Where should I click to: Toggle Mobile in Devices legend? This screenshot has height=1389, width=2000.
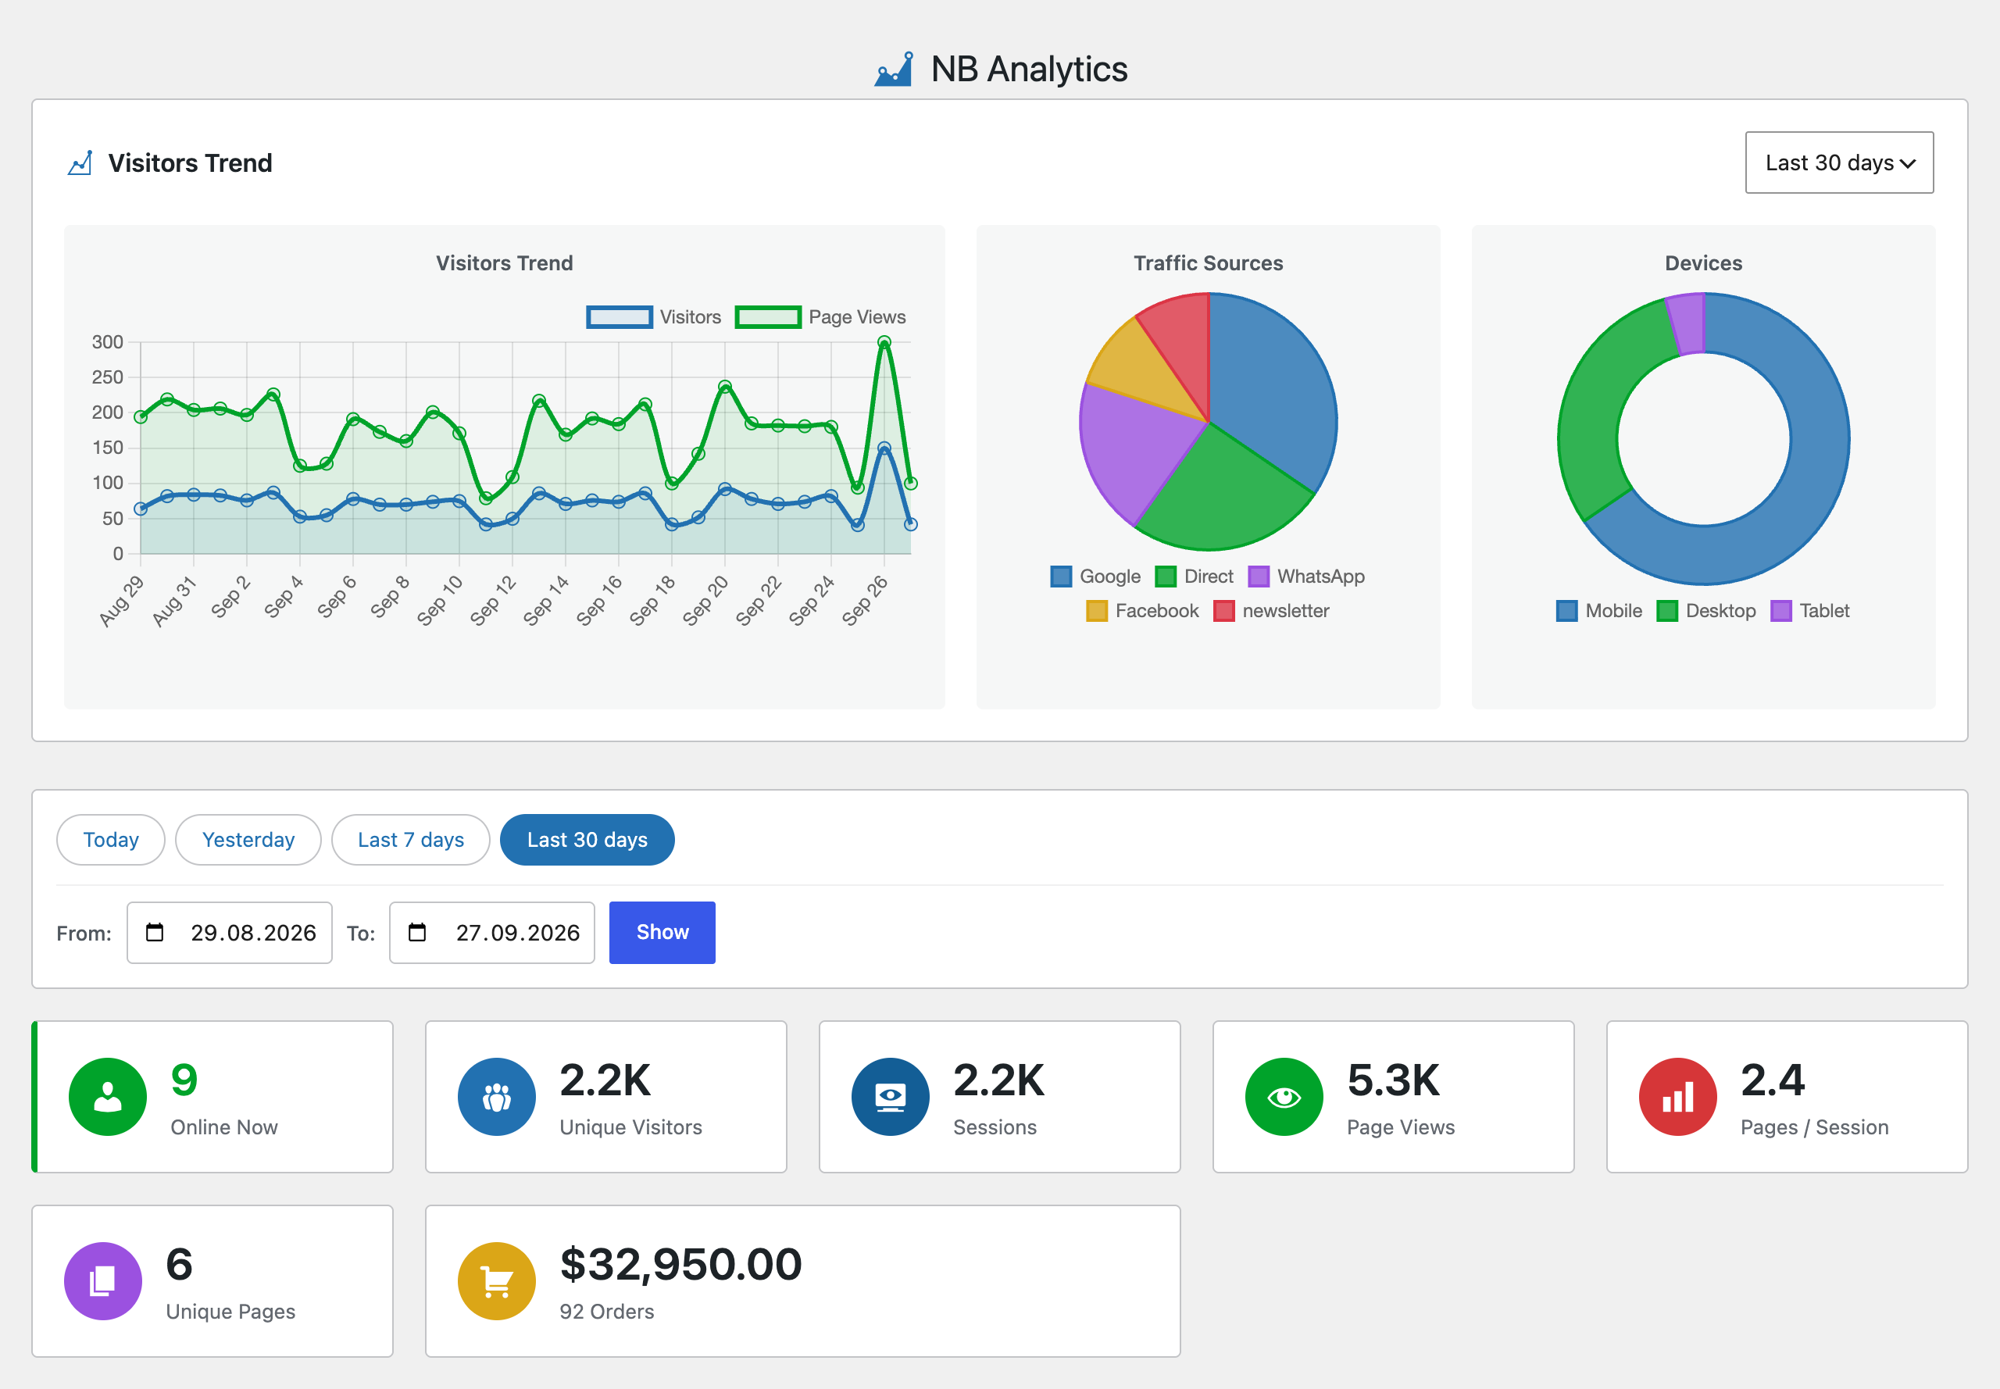[1600, 611]
